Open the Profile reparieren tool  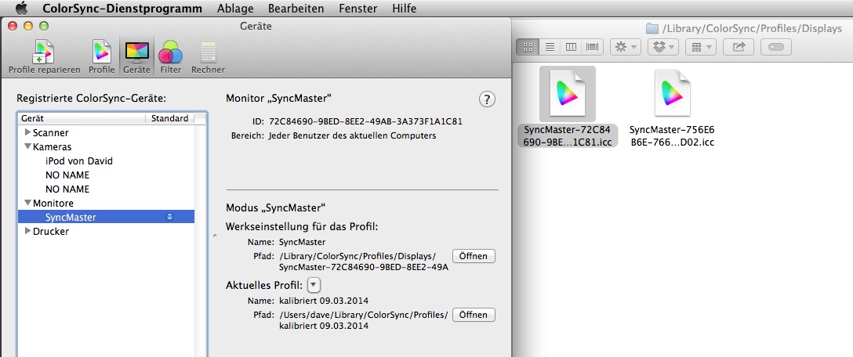coord(44,57)
